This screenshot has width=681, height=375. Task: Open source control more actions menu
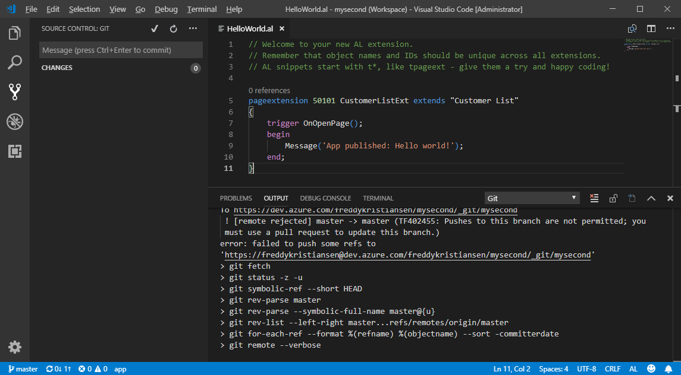[x=193, y=28]
